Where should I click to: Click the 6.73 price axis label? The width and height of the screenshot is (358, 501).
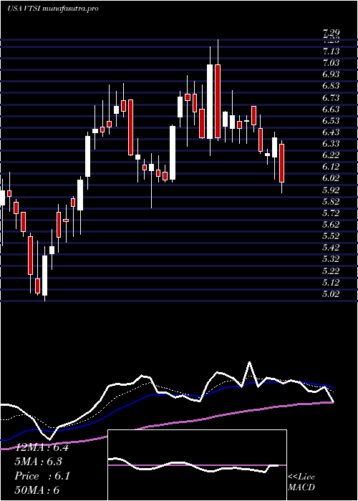(331, 97)
